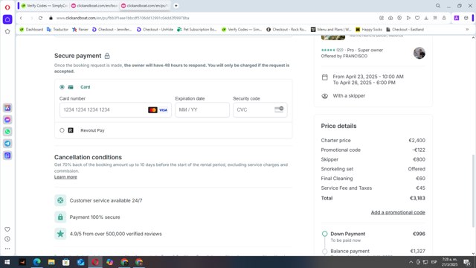The image size is (476, 268).
Task: Open the Dashboard bookmark
Action: click(x=31, y=30)
